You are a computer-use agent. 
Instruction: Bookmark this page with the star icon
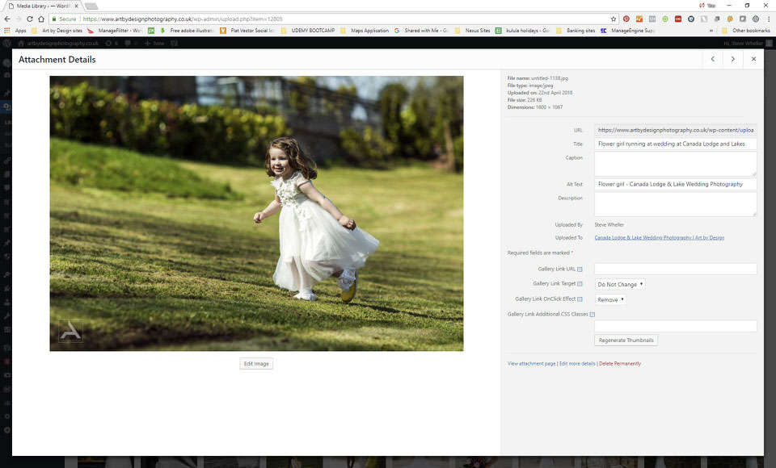(614, 19)
